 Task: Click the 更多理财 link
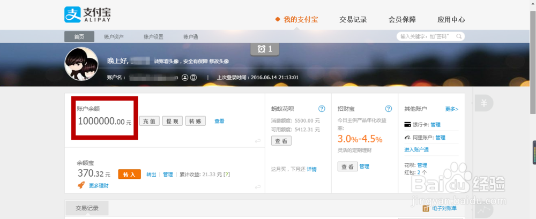(x=99, y=185)
